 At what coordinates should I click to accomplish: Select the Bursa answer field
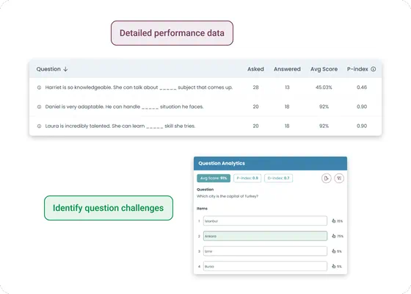(x=265, y=266)
